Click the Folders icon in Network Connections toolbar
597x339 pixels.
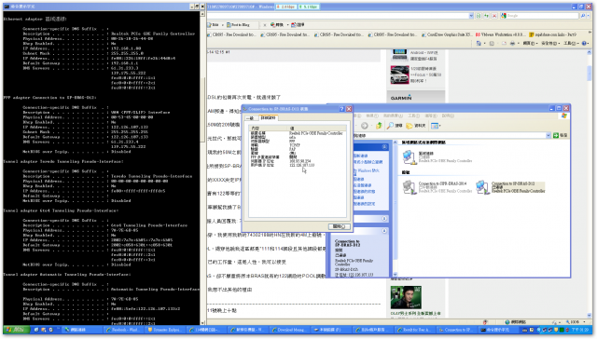click(x=410, y=126)
